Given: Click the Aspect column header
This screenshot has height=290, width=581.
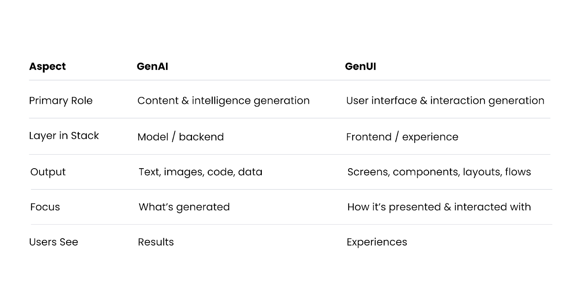Looking at the screenshot, I should [x=47, y=66].
